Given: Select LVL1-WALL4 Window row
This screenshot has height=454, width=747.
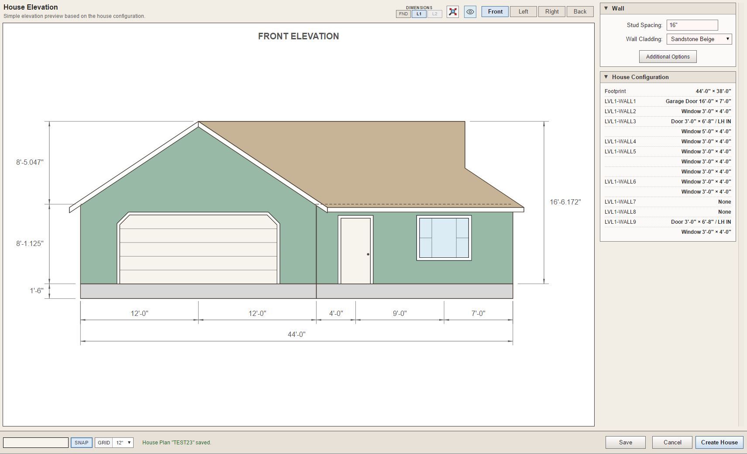Looking at the screenshot, I should tap(668, 142).
